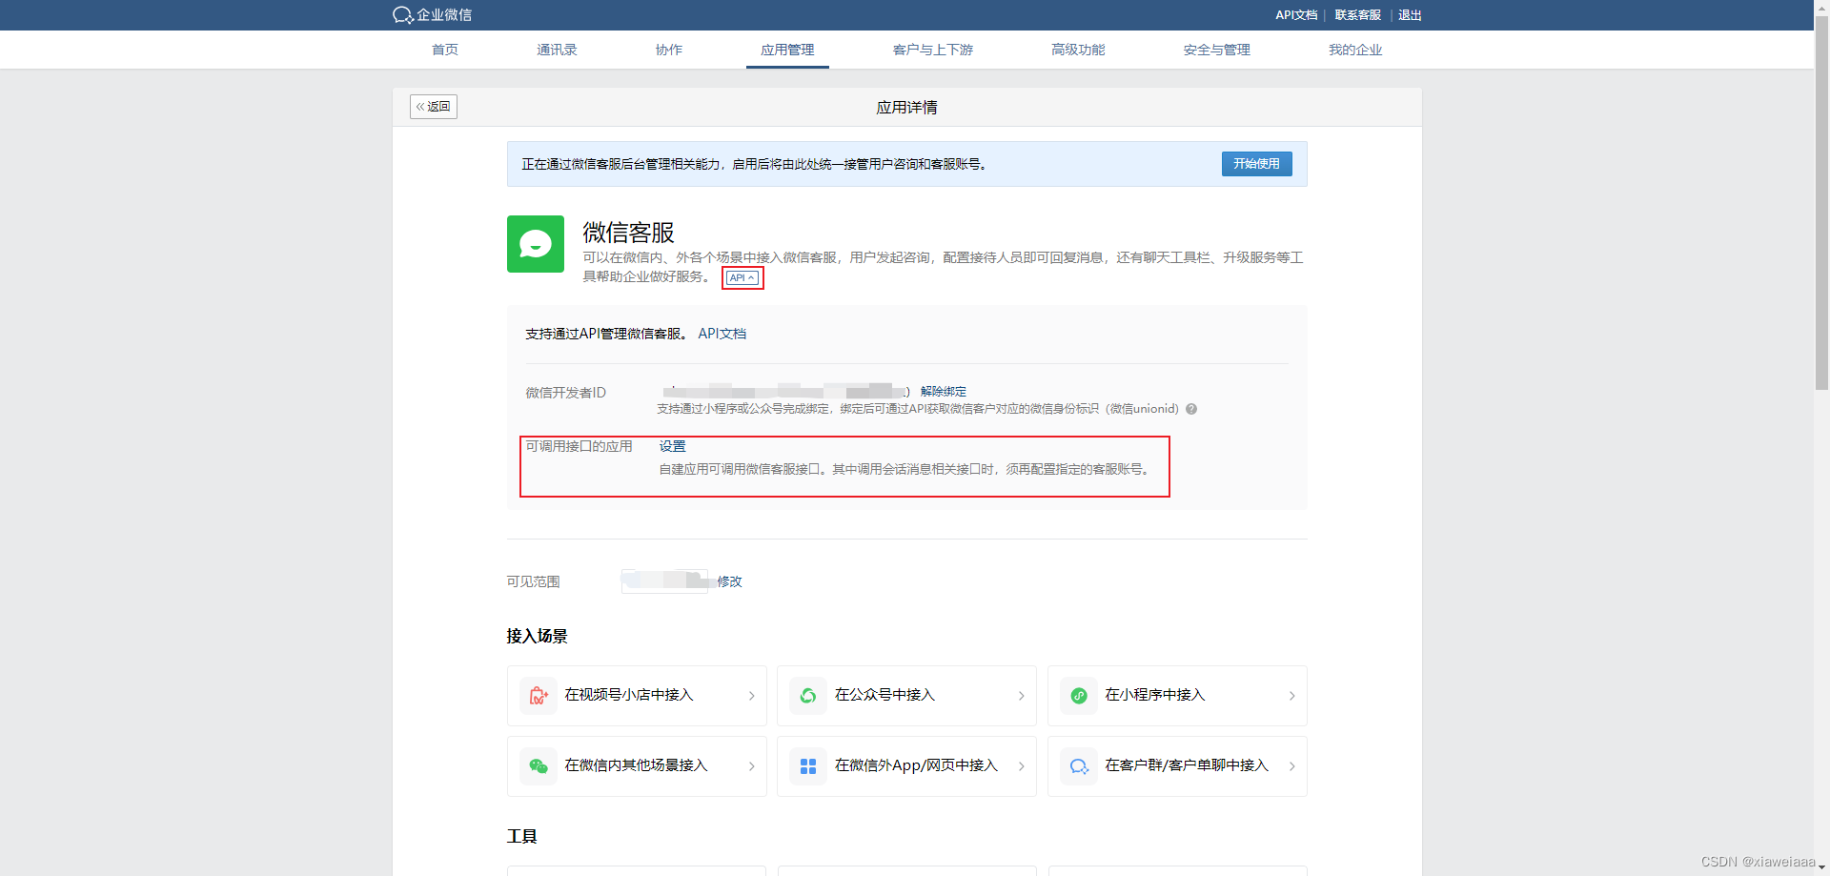Click the 应用详情 page title

[907, 108]
